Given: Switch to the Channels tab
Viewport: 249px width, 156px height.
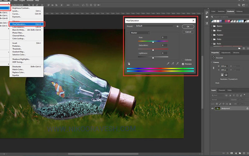Looking at the screenshot, I should [x=222, y=90].
